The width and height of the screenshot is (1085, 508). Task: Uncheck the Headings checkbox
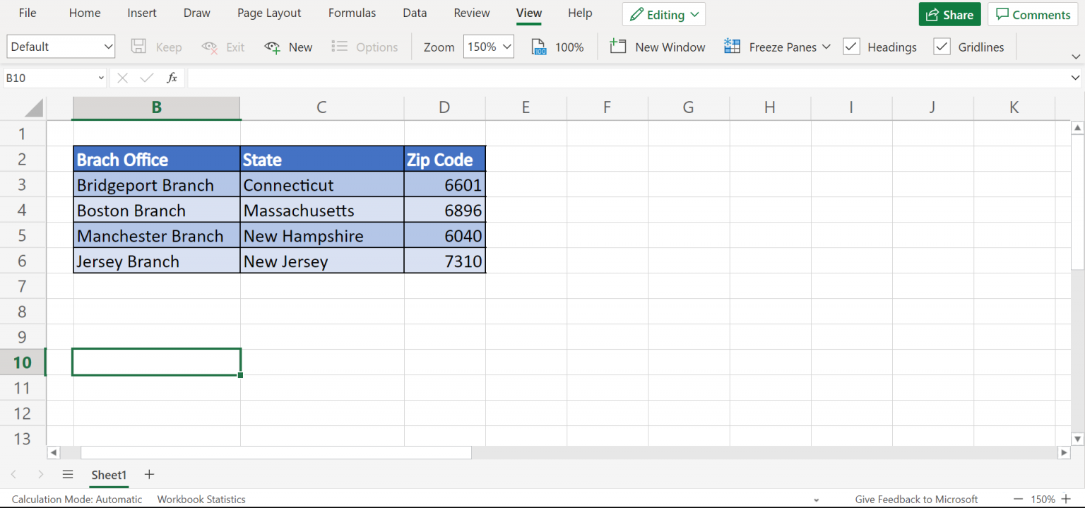851,46
